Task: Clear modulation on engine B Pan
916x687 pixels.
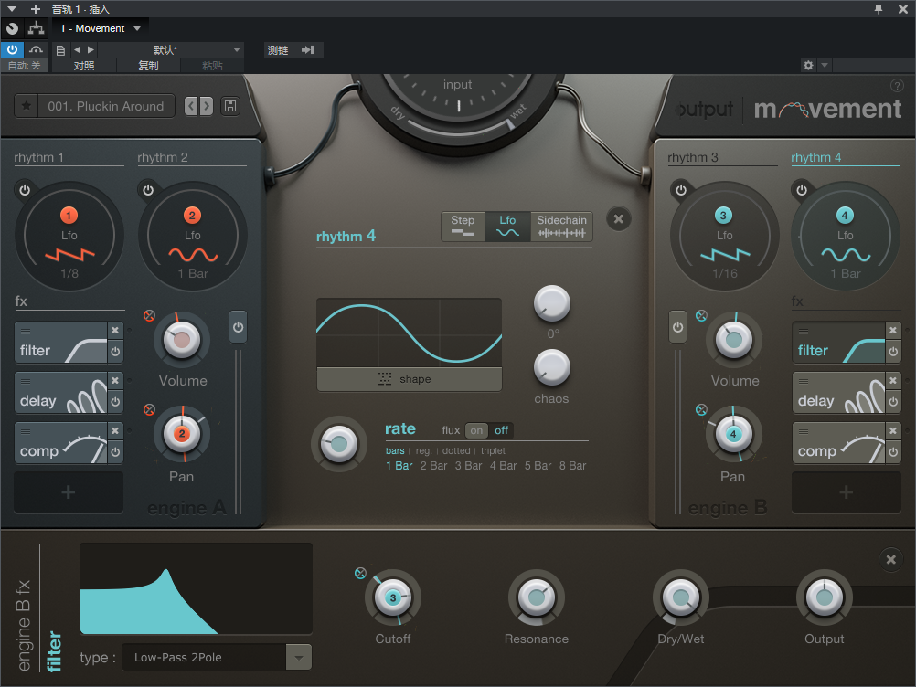Action: pos(701,410)
